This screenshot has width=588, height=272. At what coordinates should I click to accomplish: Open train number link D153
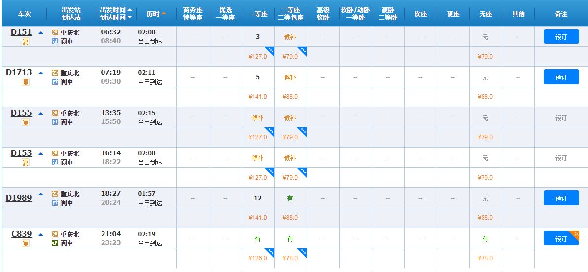point(21,153)
